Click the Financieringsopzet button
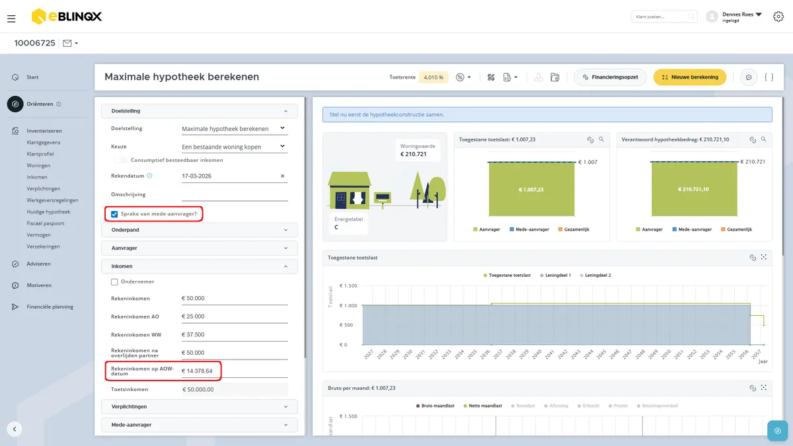 pyautogui.click(x=609, y=77)
